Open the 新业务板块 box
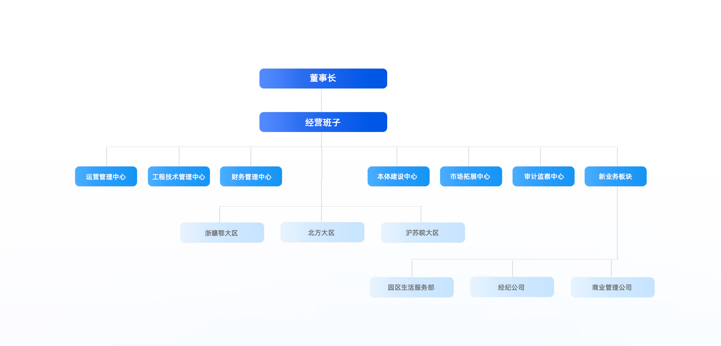 click(x=615, y=176)
